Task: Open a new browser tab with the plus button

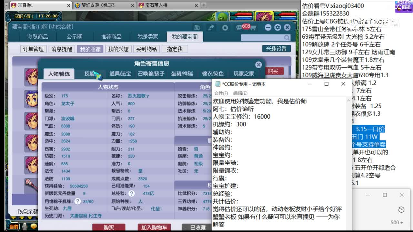Action: (x=204, y=5)
